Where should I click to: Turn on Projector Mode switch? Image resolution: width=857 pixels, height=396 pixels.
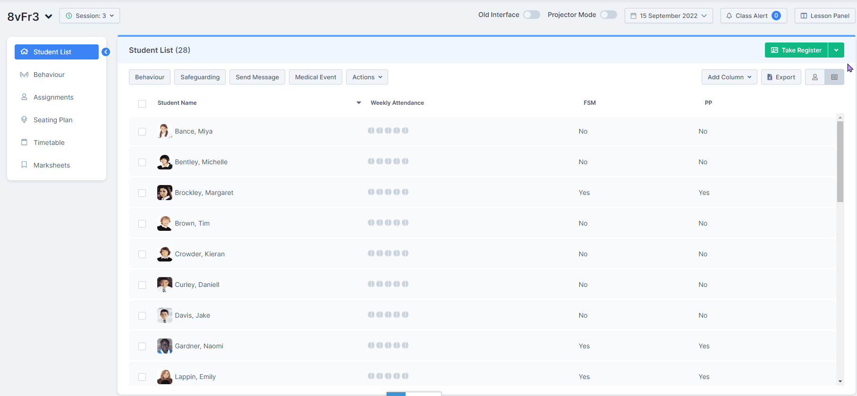(608, 15)
